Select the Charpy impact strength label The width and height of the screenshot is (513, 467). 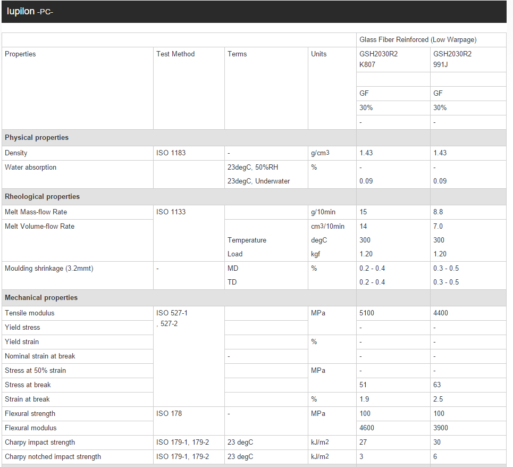(39, 443)
